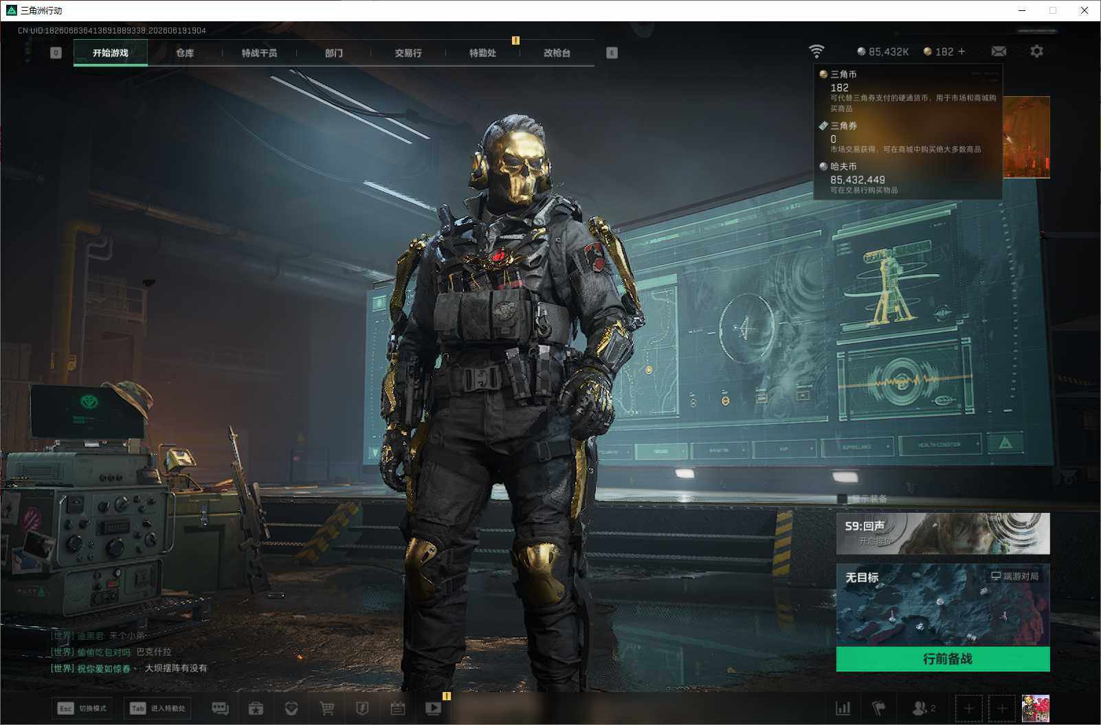Click the Tab 进入特勤处 button

pyautogui.click(x=157, y=708)
